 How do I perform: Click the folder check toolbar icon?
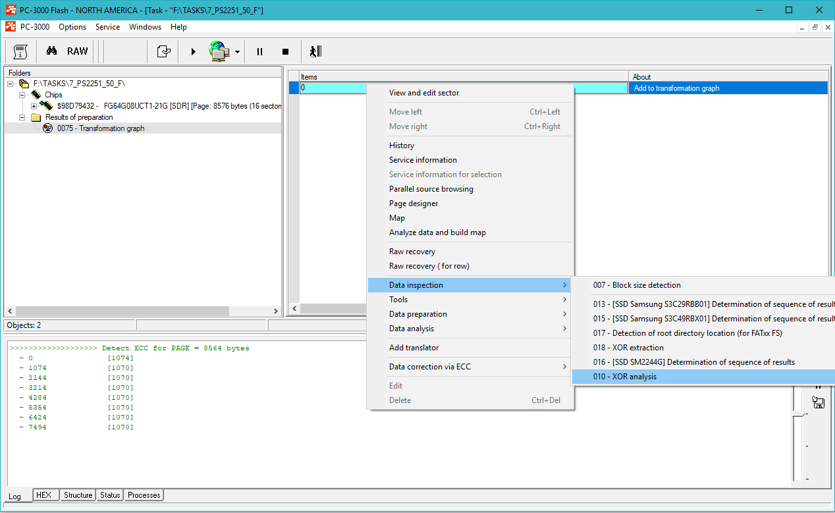pyautogui.click(x=164, y=51)
